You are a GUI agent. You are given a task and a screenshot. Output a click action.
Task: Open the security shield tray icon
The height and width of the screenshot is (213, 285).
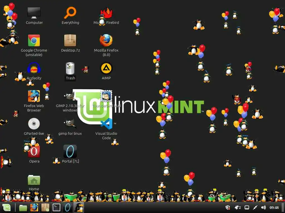coord(228,207)
